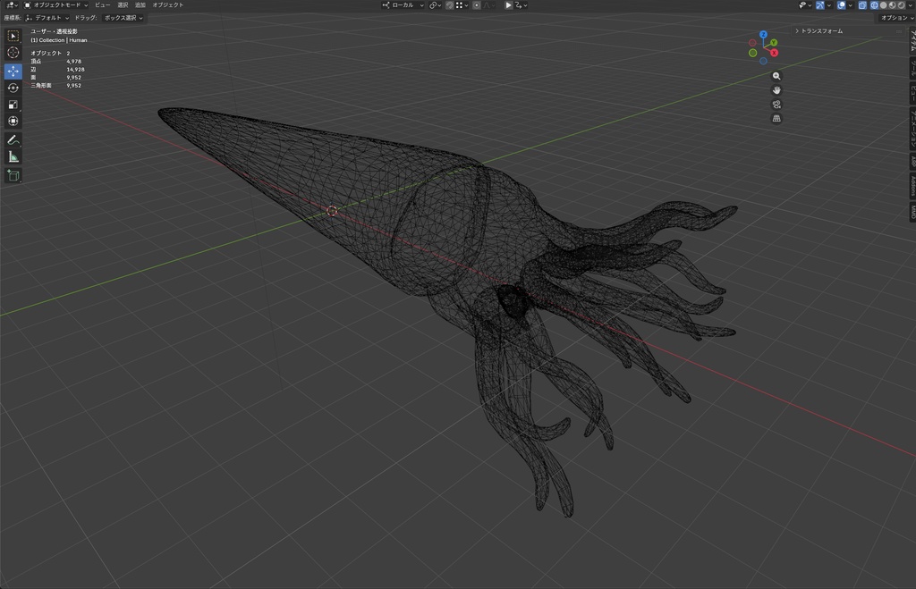Open snapping options dropdown
Viewport: 916px width, 589px height.
tap(462, 5)
